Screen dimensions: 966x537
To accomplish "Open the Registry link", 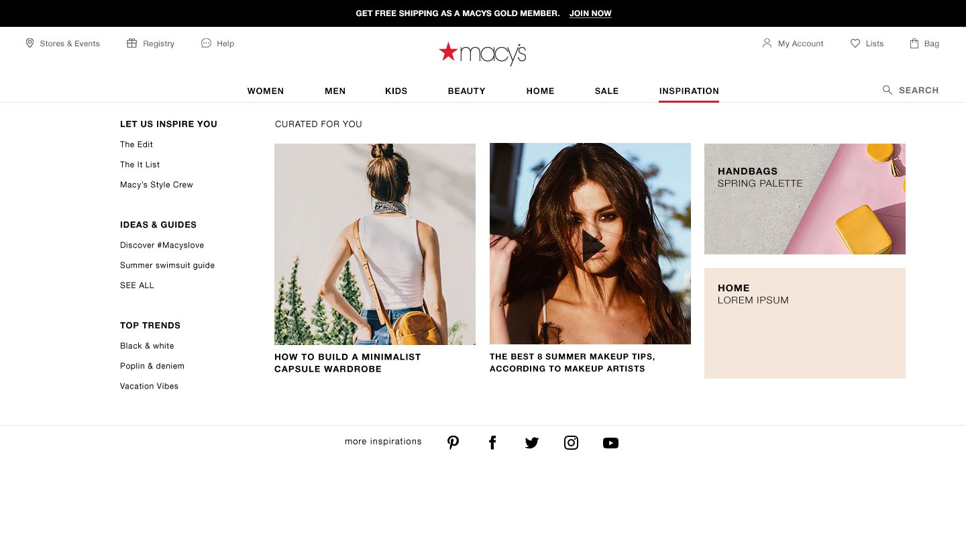I will pos(158,44).
